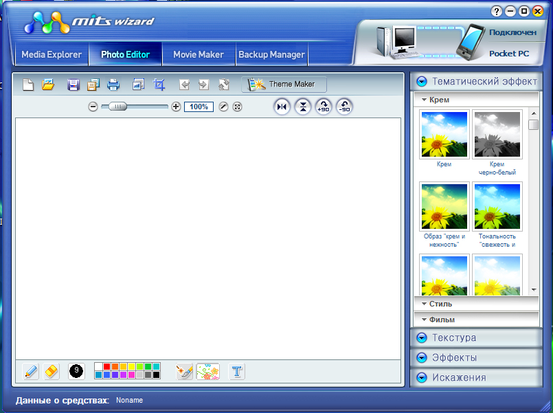Zoom out with the minus button
The image size is (553, 413).
coord(93,107)
